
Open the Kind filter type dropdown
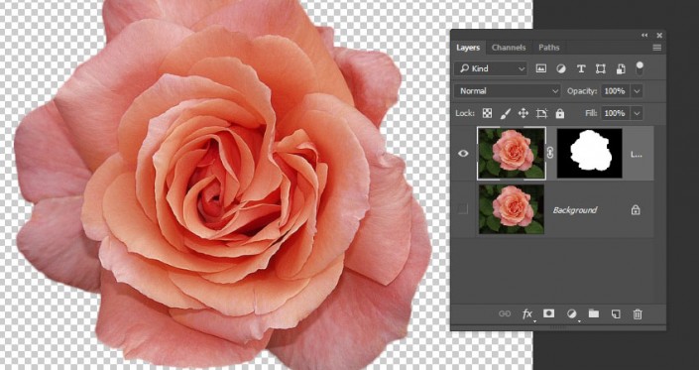pos(491,68)
